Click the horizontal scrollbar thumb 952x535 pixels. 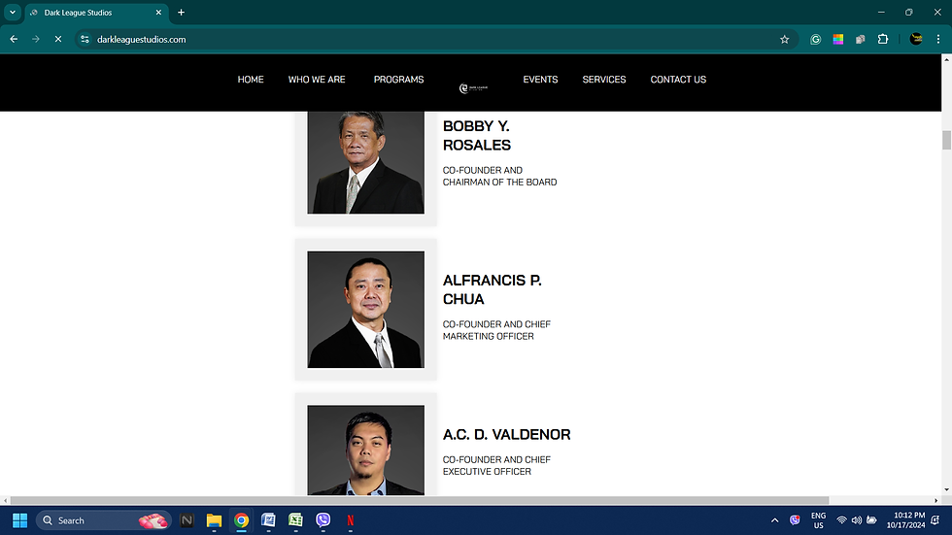point(420,500)
